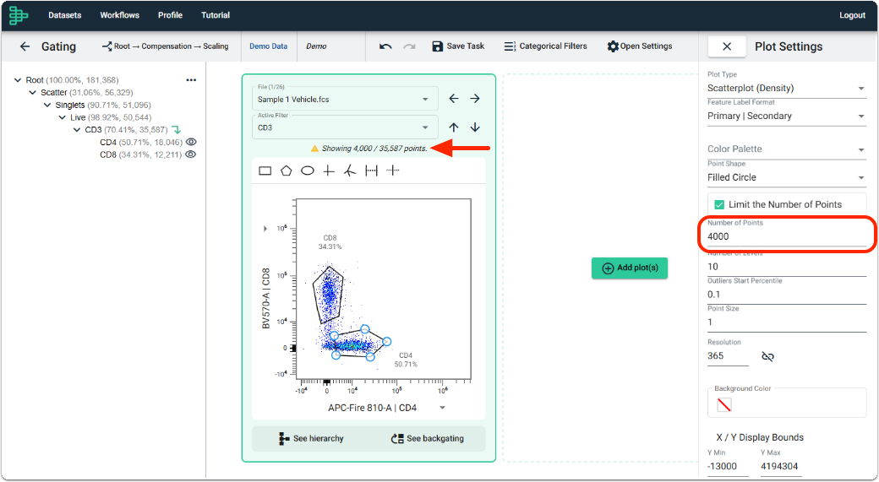Toggle Limit the Number of Points checkbox

(719, 204)
